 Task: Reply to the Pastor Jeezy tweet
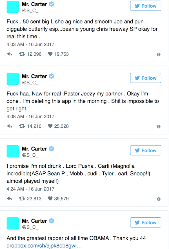point(10,126)
